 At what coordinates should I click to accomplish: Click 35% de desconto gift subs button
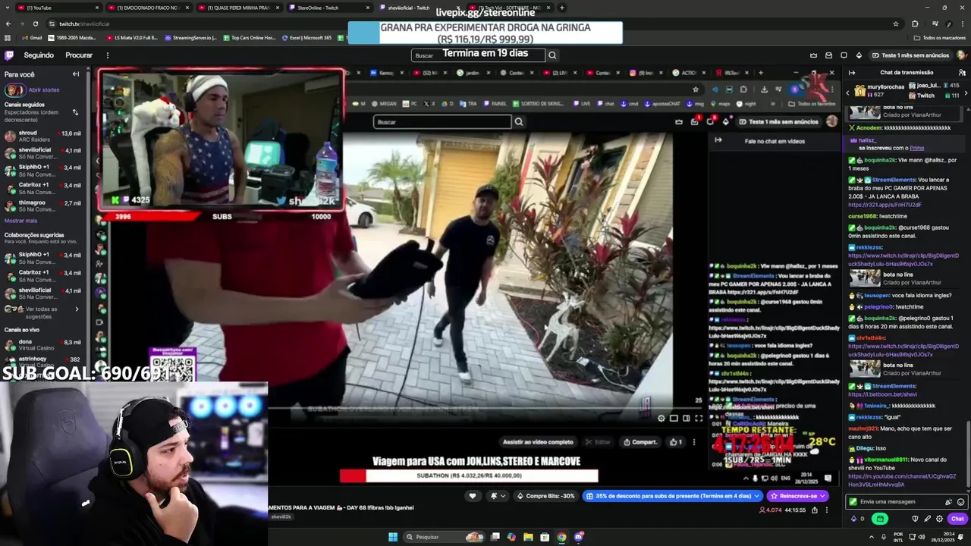click(x=671, y=496)
